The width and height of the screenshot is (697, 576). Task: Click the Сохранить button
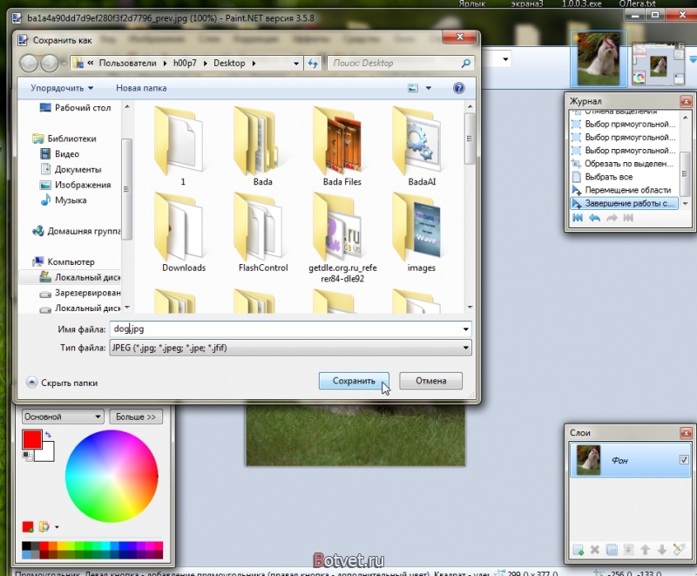[x=354, y=381]
